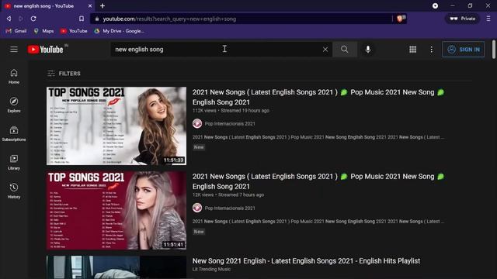Open the YouTube hamburger guide menu
This screenshot has width=497, height=279.
coord(14,50)
